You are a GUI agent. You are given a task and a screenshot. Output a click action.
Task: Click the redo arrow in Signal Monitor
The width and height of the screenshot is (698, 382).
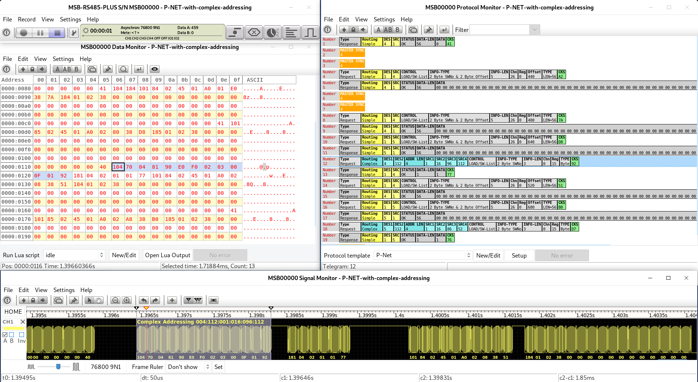point(155,300)
